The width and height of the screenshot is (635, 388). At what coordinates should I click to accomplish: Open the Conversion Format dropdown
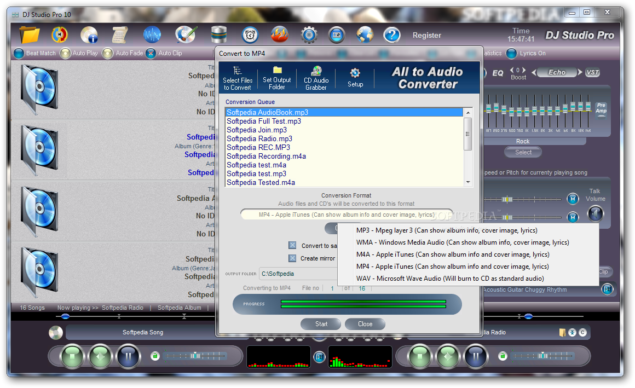[347, 215]
